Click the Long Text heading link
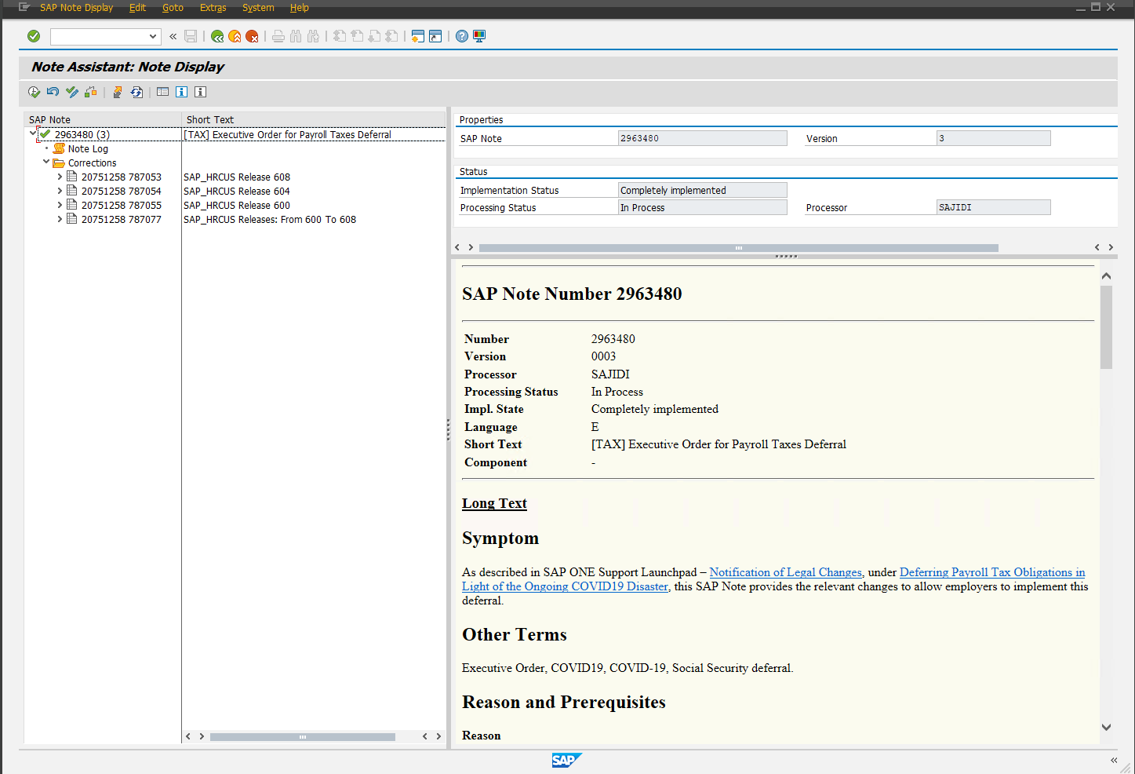Viewport: 1135px width, 774px height. pos(494,503)
